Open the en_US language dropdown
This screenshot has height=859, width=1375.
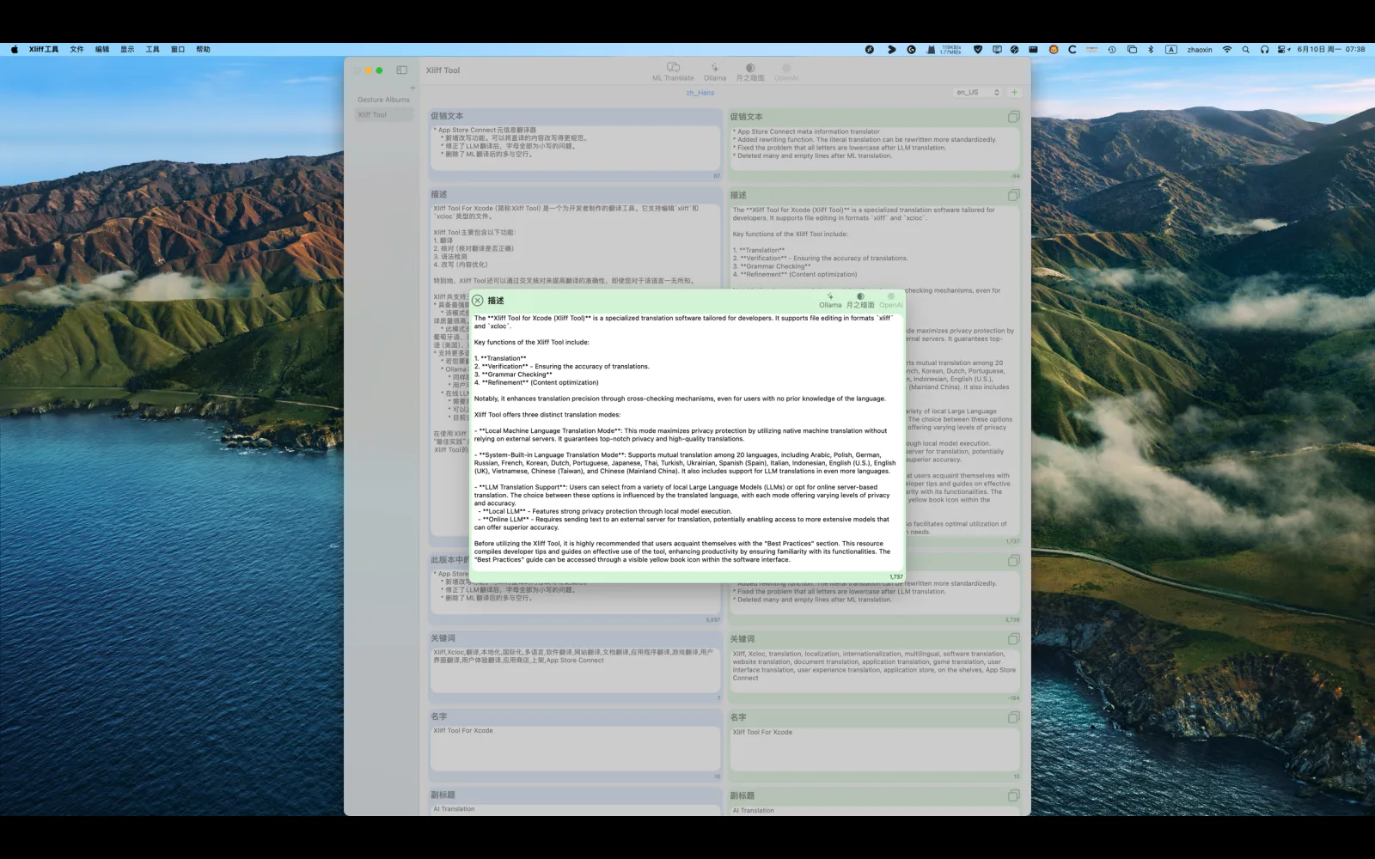(x=978, y=92)
